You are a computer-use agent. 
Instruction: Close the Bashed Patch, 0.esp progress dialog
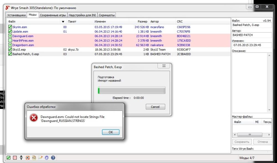pos(164,66)
